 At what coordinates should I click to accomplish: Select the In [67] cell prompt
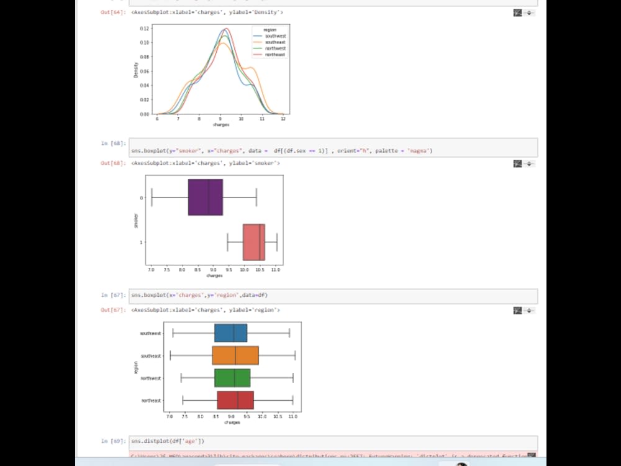pyautogui.click(x=113, y=295)
